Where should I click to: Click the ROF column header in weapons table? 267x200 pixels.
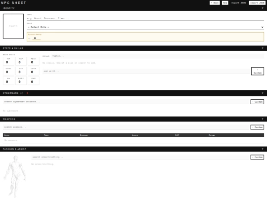[x=177, y=135]
